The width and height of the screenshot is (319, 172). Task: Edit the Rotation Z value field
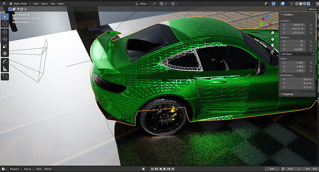(293, 50)
